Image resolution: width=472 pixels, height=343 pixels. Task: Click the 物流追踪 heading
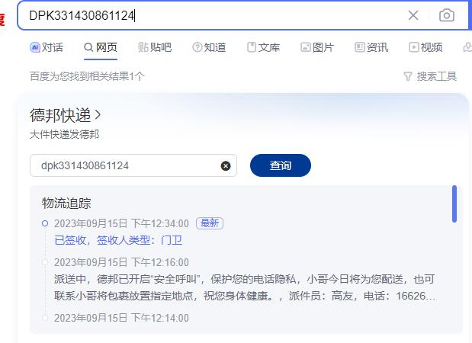[x=66, y=203]
